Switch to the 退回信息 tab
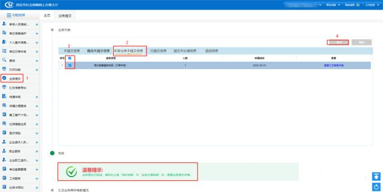 [x=212, y=51]
